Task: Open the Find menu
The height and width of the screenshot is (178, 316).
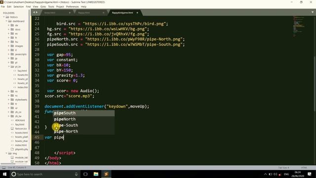Action: pos(28,6)
